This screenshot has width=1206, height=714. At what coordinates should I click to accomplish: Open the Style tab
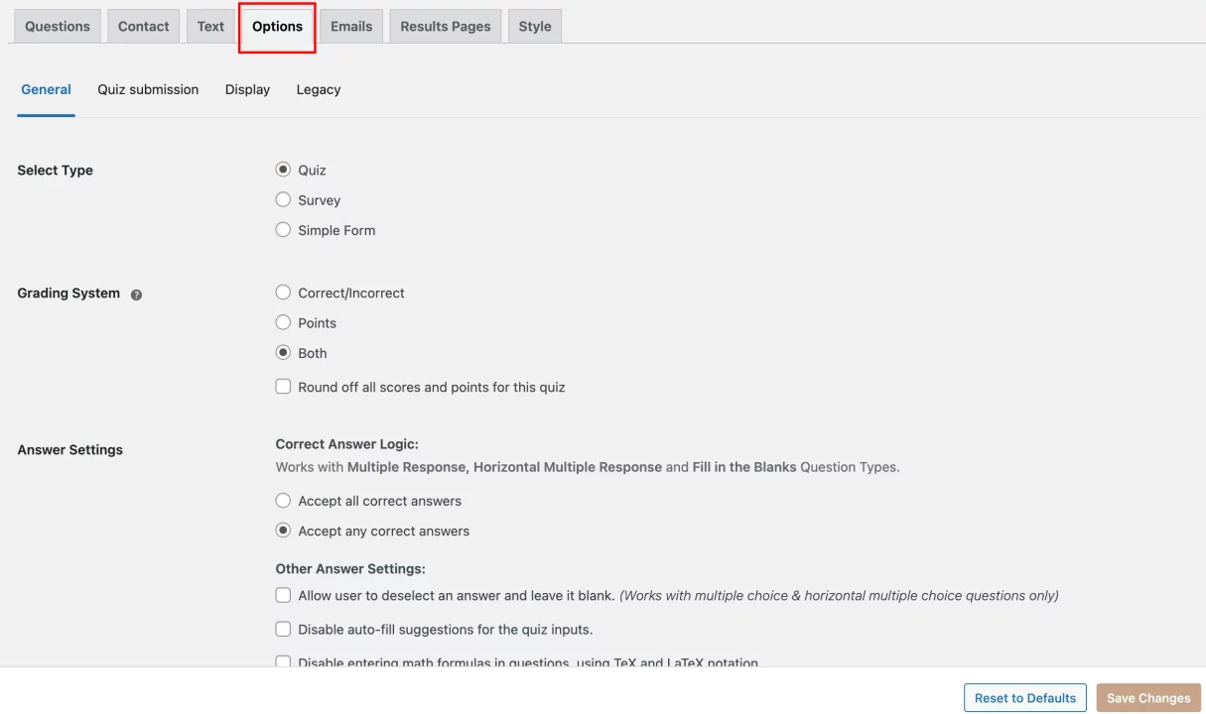[x=534, y=26]
